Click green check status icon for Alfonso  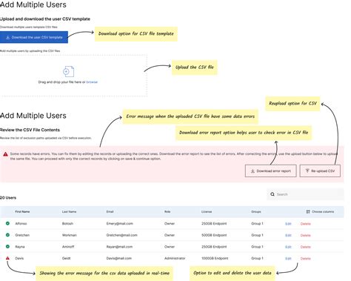7,223
